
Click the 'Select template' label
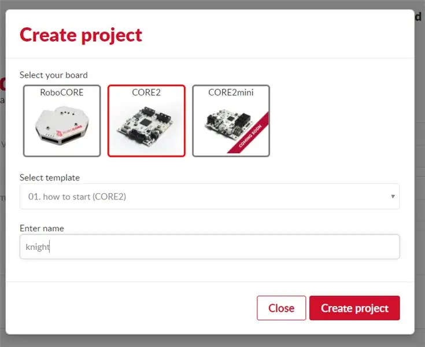tap(50, 178)
